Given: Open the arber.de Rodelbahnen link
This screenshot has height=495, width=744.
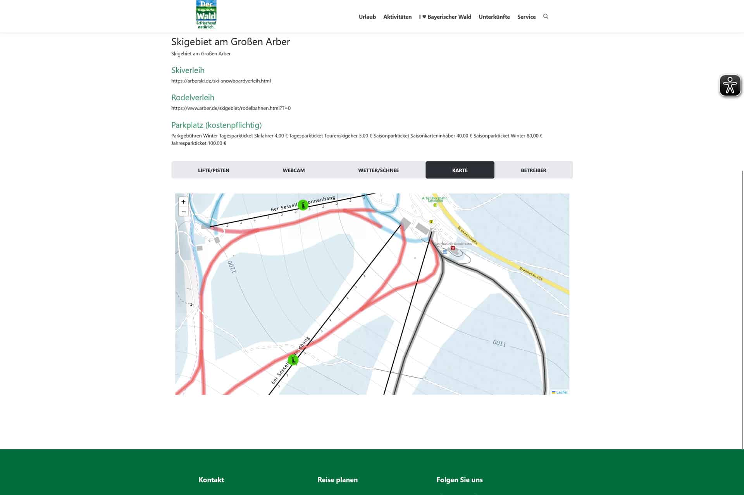Looking at the screenshot, I should (x=231, y=108).
